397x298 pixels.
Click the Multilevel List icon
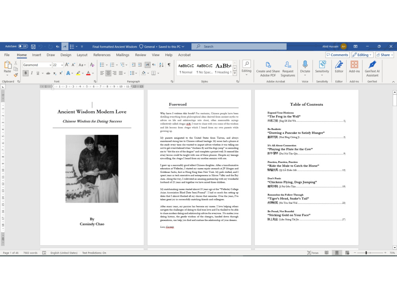pos(122,65)
